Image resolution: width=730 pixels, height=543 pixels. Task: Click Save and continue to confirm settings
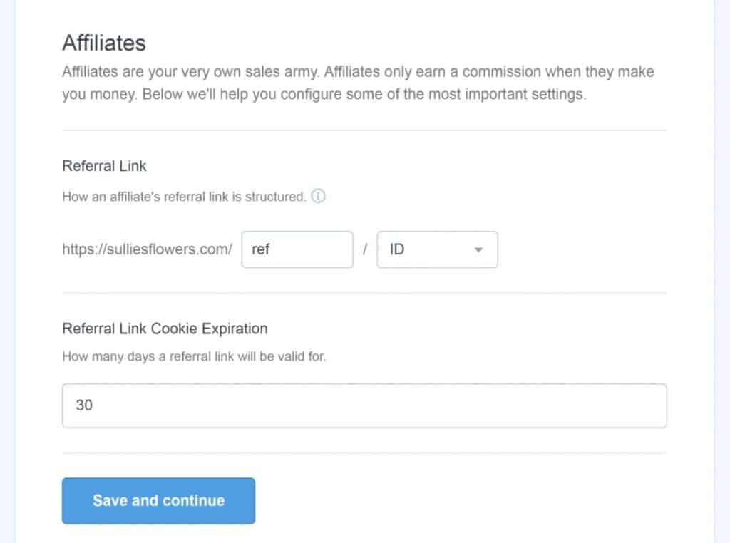158,501
